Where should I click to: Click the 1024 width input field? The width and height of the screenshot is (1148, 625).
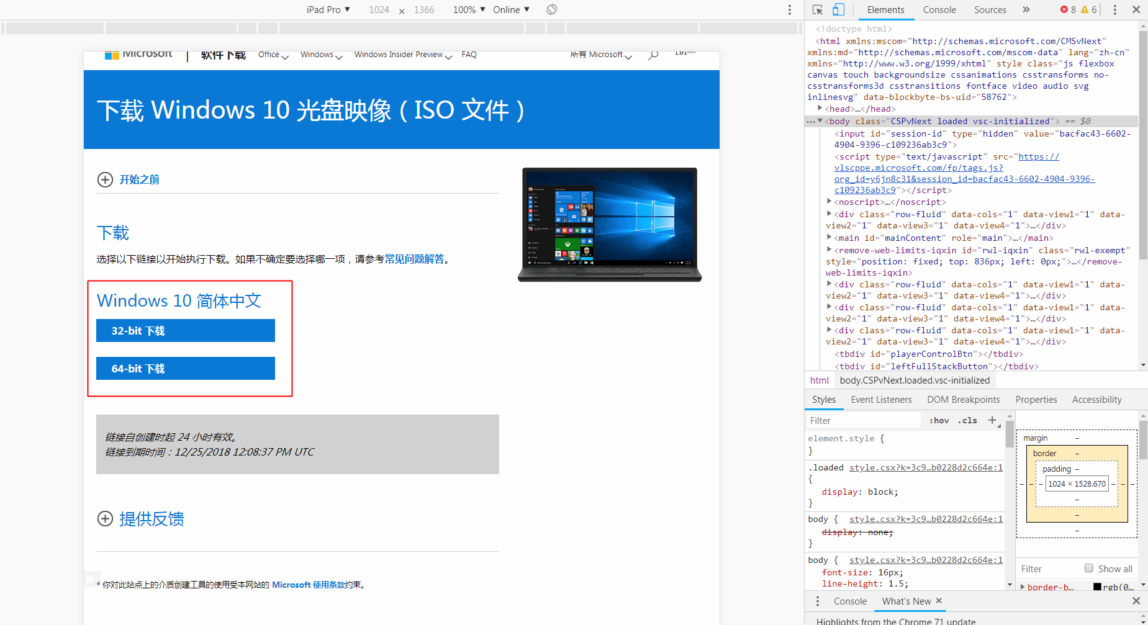pos(379,9)
